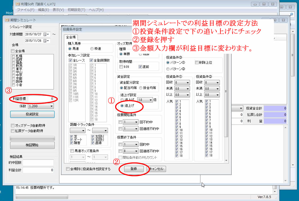Enable the 全会場 venue checkbox
This screenshot has width=299, height=201.
click(x=13, y=51)
